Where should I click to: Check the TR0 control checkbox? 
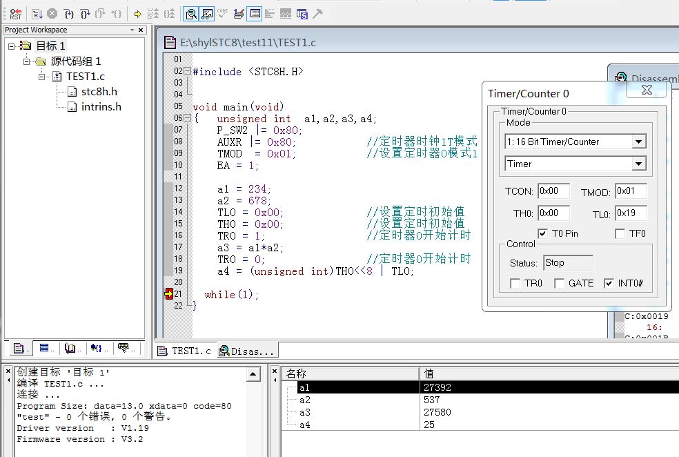pos(515,283)
